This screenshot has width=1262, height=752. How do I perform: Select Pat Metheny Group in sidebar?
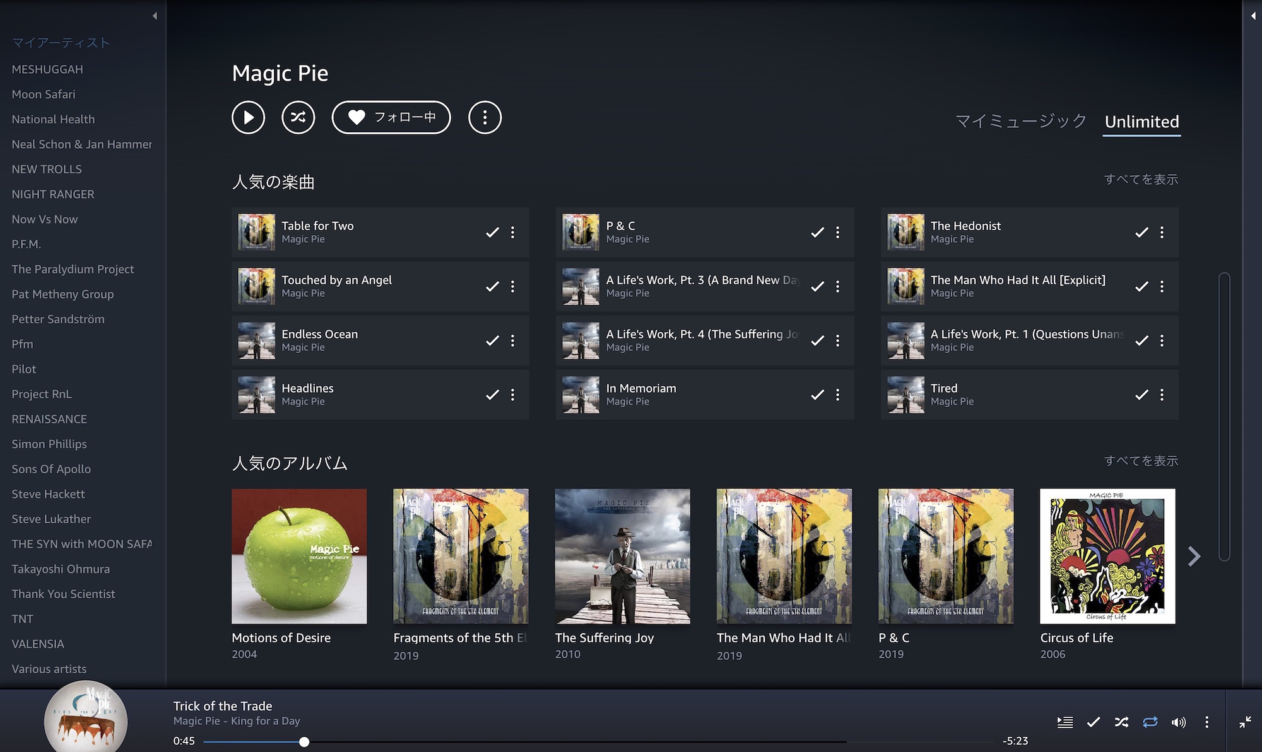click(x=62, y=294)
